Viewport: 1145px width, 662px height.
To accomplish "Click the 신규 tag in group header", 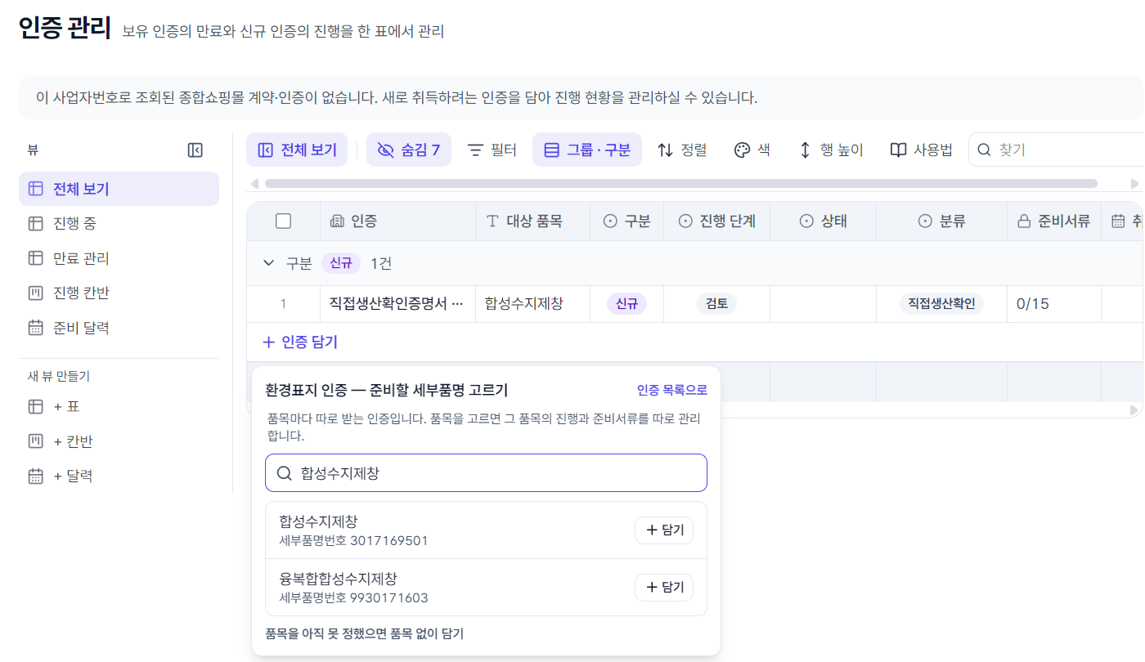I will click(x=341, y=263).
